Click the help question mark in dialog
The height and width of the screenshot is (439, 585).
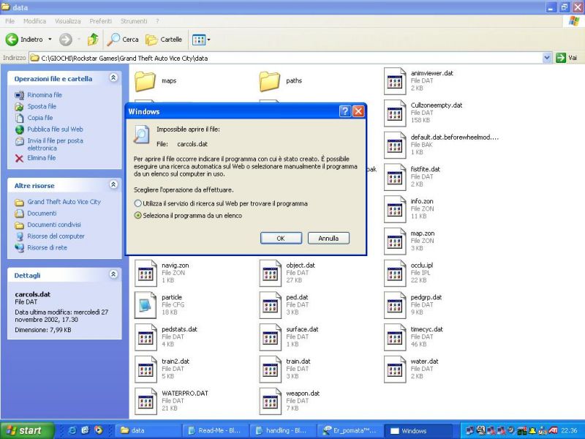[x=344, y=111]
